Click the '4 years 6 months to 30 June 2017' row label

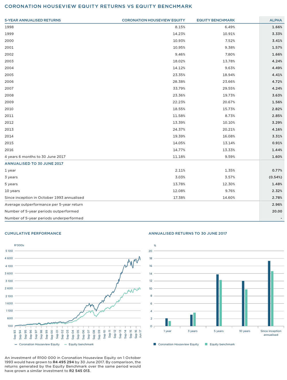pos(35,157)
